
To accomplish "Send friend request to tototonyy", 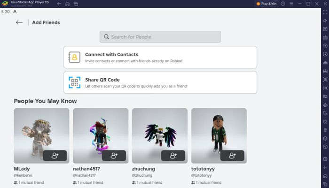I will tap(232, 156).
